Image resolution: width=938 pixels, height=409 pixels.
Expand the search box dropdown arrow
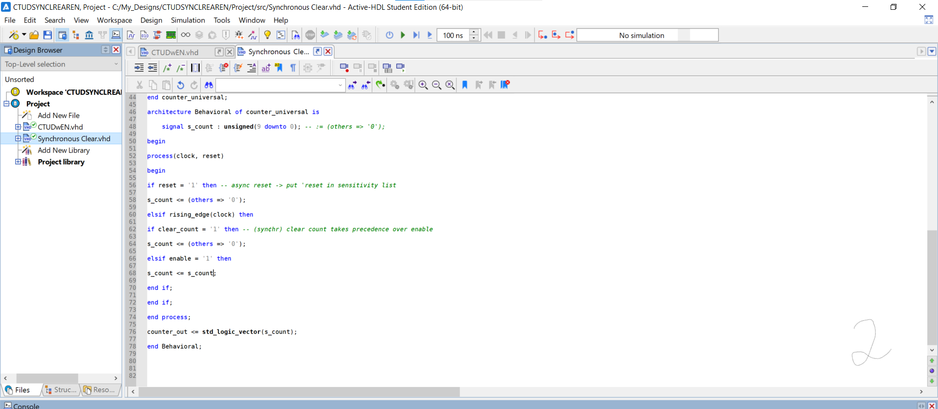[341, 85]
